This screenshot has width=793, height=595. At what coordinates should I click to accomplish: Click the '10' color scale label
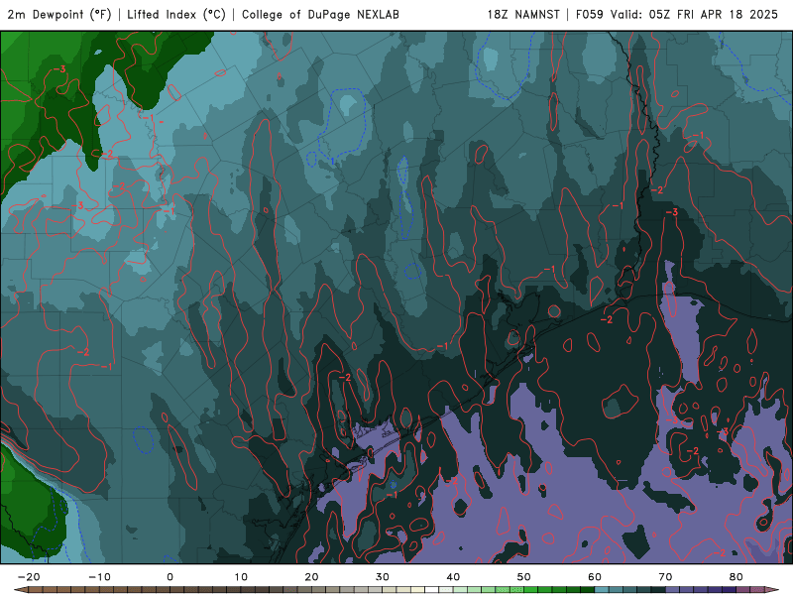click(x=241, y=577)
